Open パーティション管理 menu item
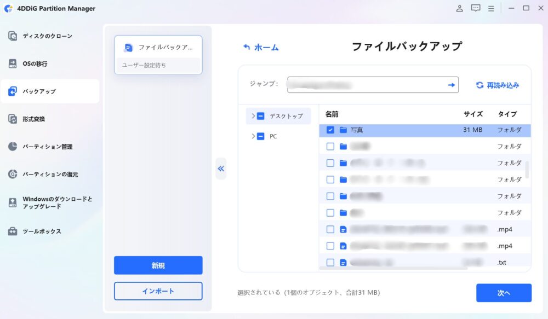The image size is (548, 319). pos(50,147)
